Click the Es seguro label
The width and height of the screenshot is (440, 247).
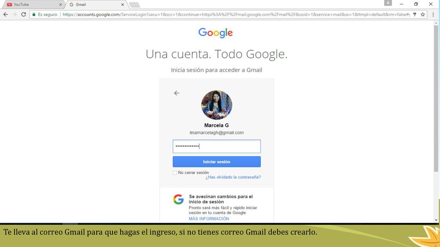47,14
